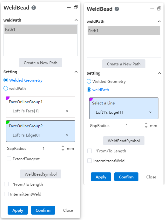Collapse Setting section in left panel

(x=77, y=73)
